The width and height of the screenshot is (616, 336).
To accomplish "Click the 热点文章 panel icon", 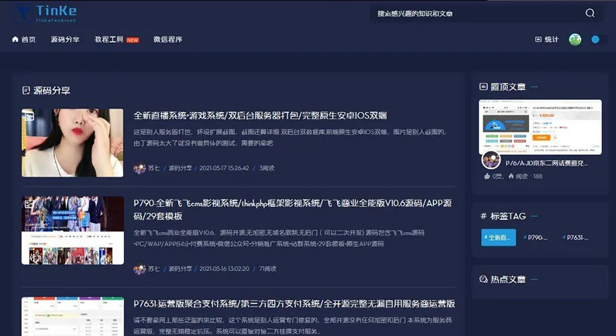I will [484, 279].
